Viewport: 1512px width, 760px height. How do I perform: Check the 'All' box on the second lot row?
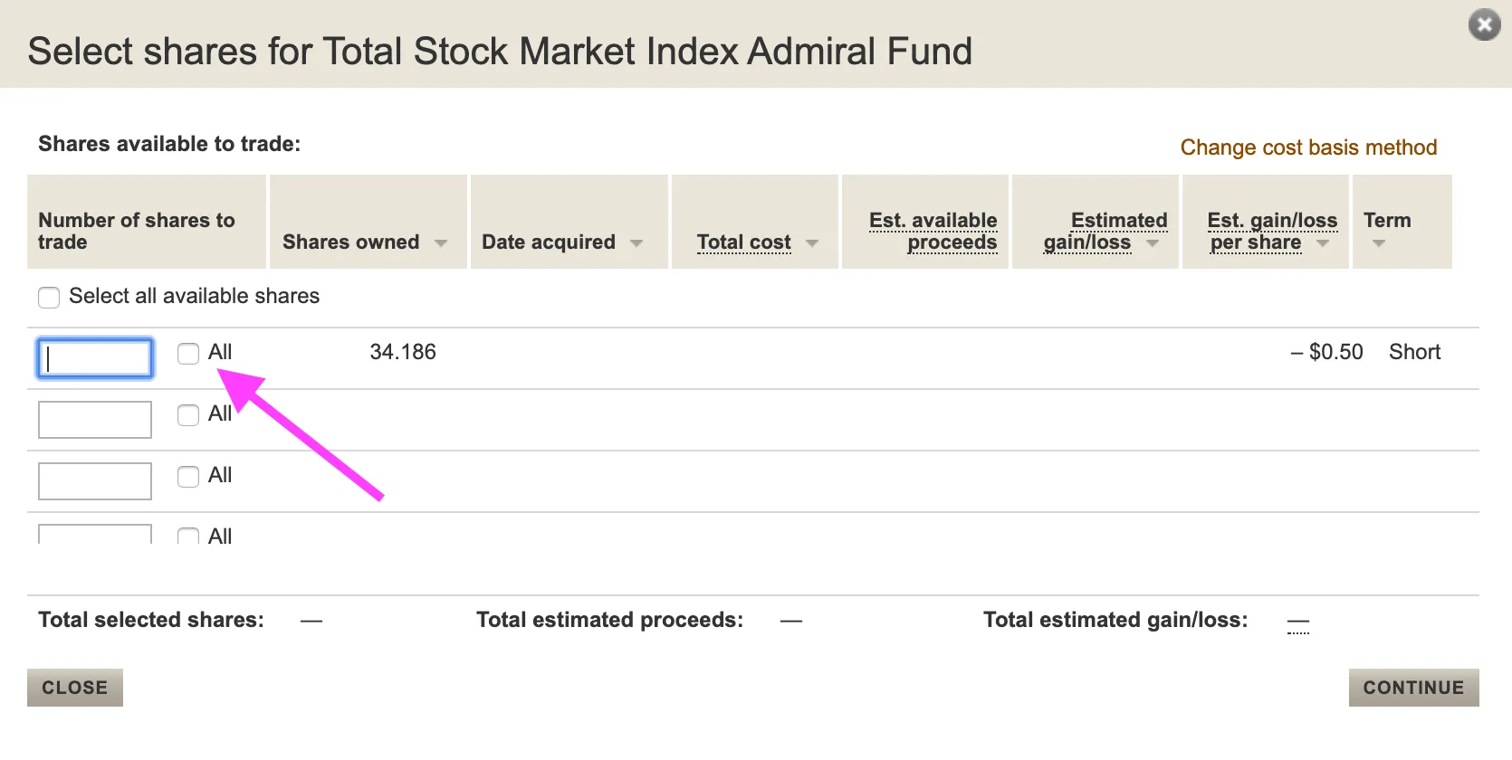point(187,415)
